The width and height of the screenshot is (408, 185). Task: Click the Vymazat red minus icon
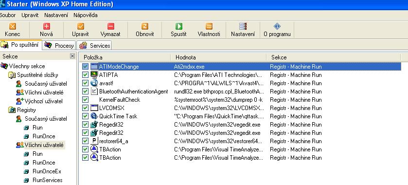[111, 26]
